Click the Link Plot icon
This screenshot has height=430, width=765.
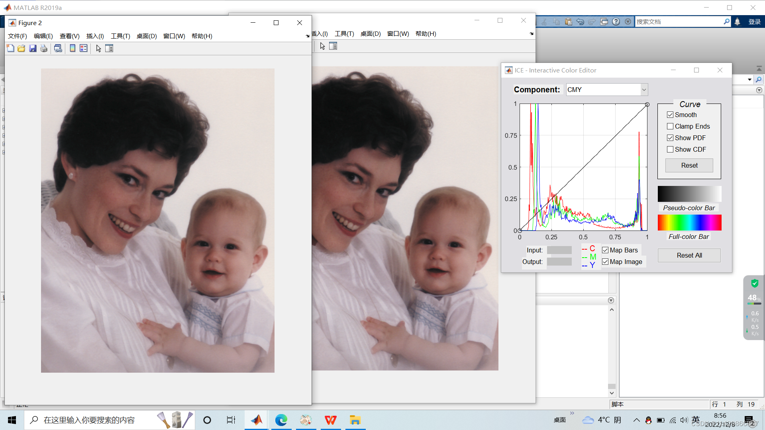58,49
